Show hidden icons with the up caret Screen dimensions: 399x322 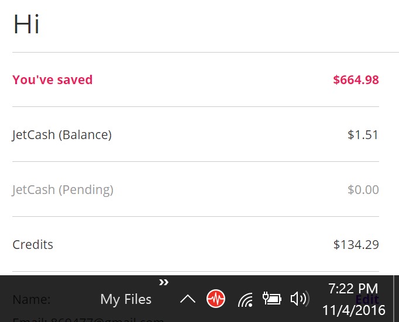pos(187,299)
